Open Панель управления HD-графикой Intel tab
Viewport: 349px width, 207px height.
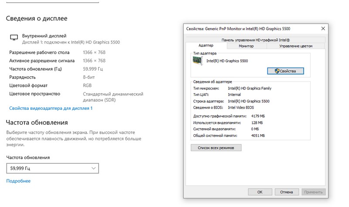coord(255,40)
